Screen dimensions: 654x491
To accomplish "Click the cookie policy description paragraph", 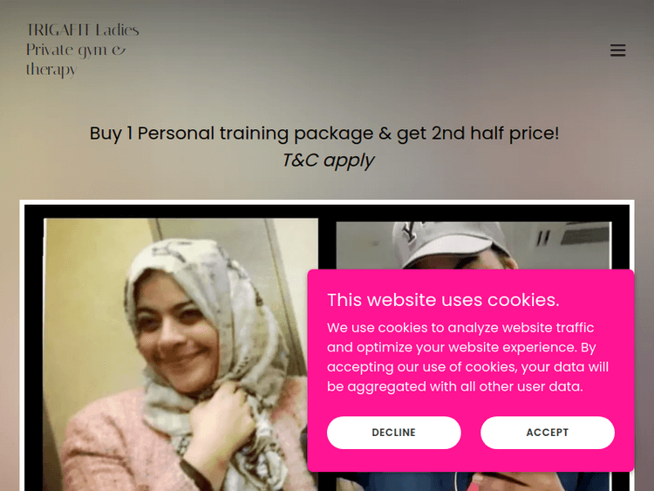I will [x=467, y=357].
